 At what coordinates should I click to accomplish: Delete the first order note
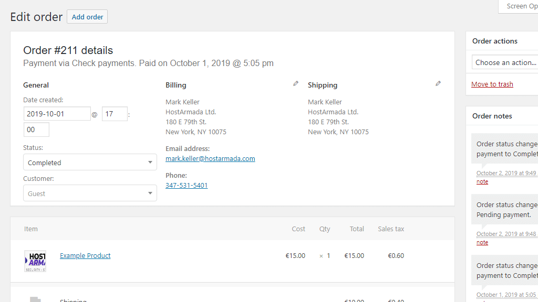[482, 182]
